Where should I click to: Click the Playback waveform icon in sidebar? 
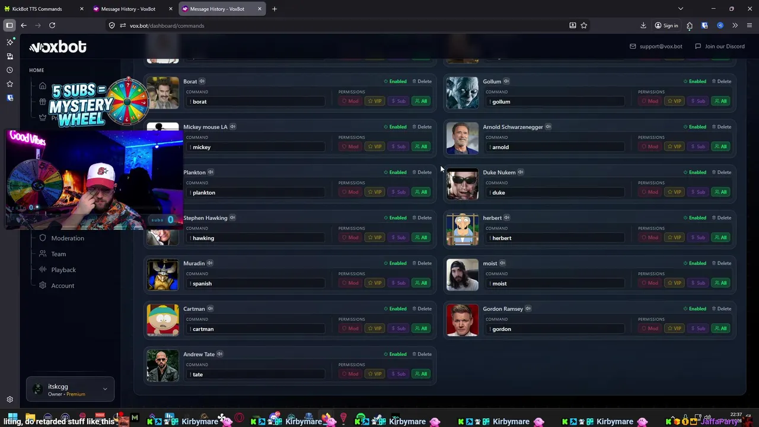click(x=43, y=270)
